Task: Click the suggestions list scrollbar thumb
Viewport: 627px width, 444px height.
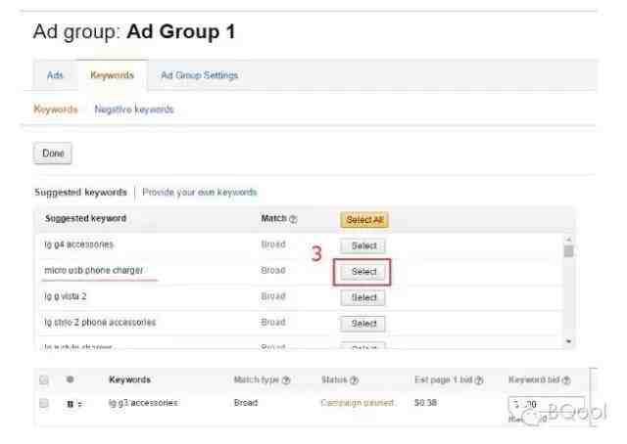Action: point(568,251)
